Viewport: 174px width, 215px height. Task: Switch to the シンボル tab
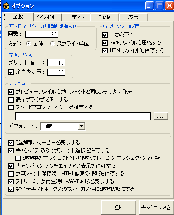pyautogui.click(x=47, y=17)
